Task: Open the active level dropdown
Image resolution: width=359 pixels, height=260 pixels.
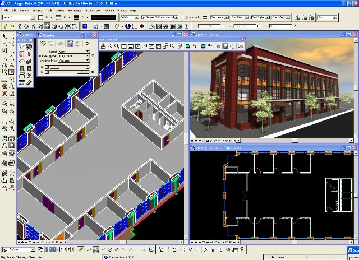Action: click(x=33, y=17)
